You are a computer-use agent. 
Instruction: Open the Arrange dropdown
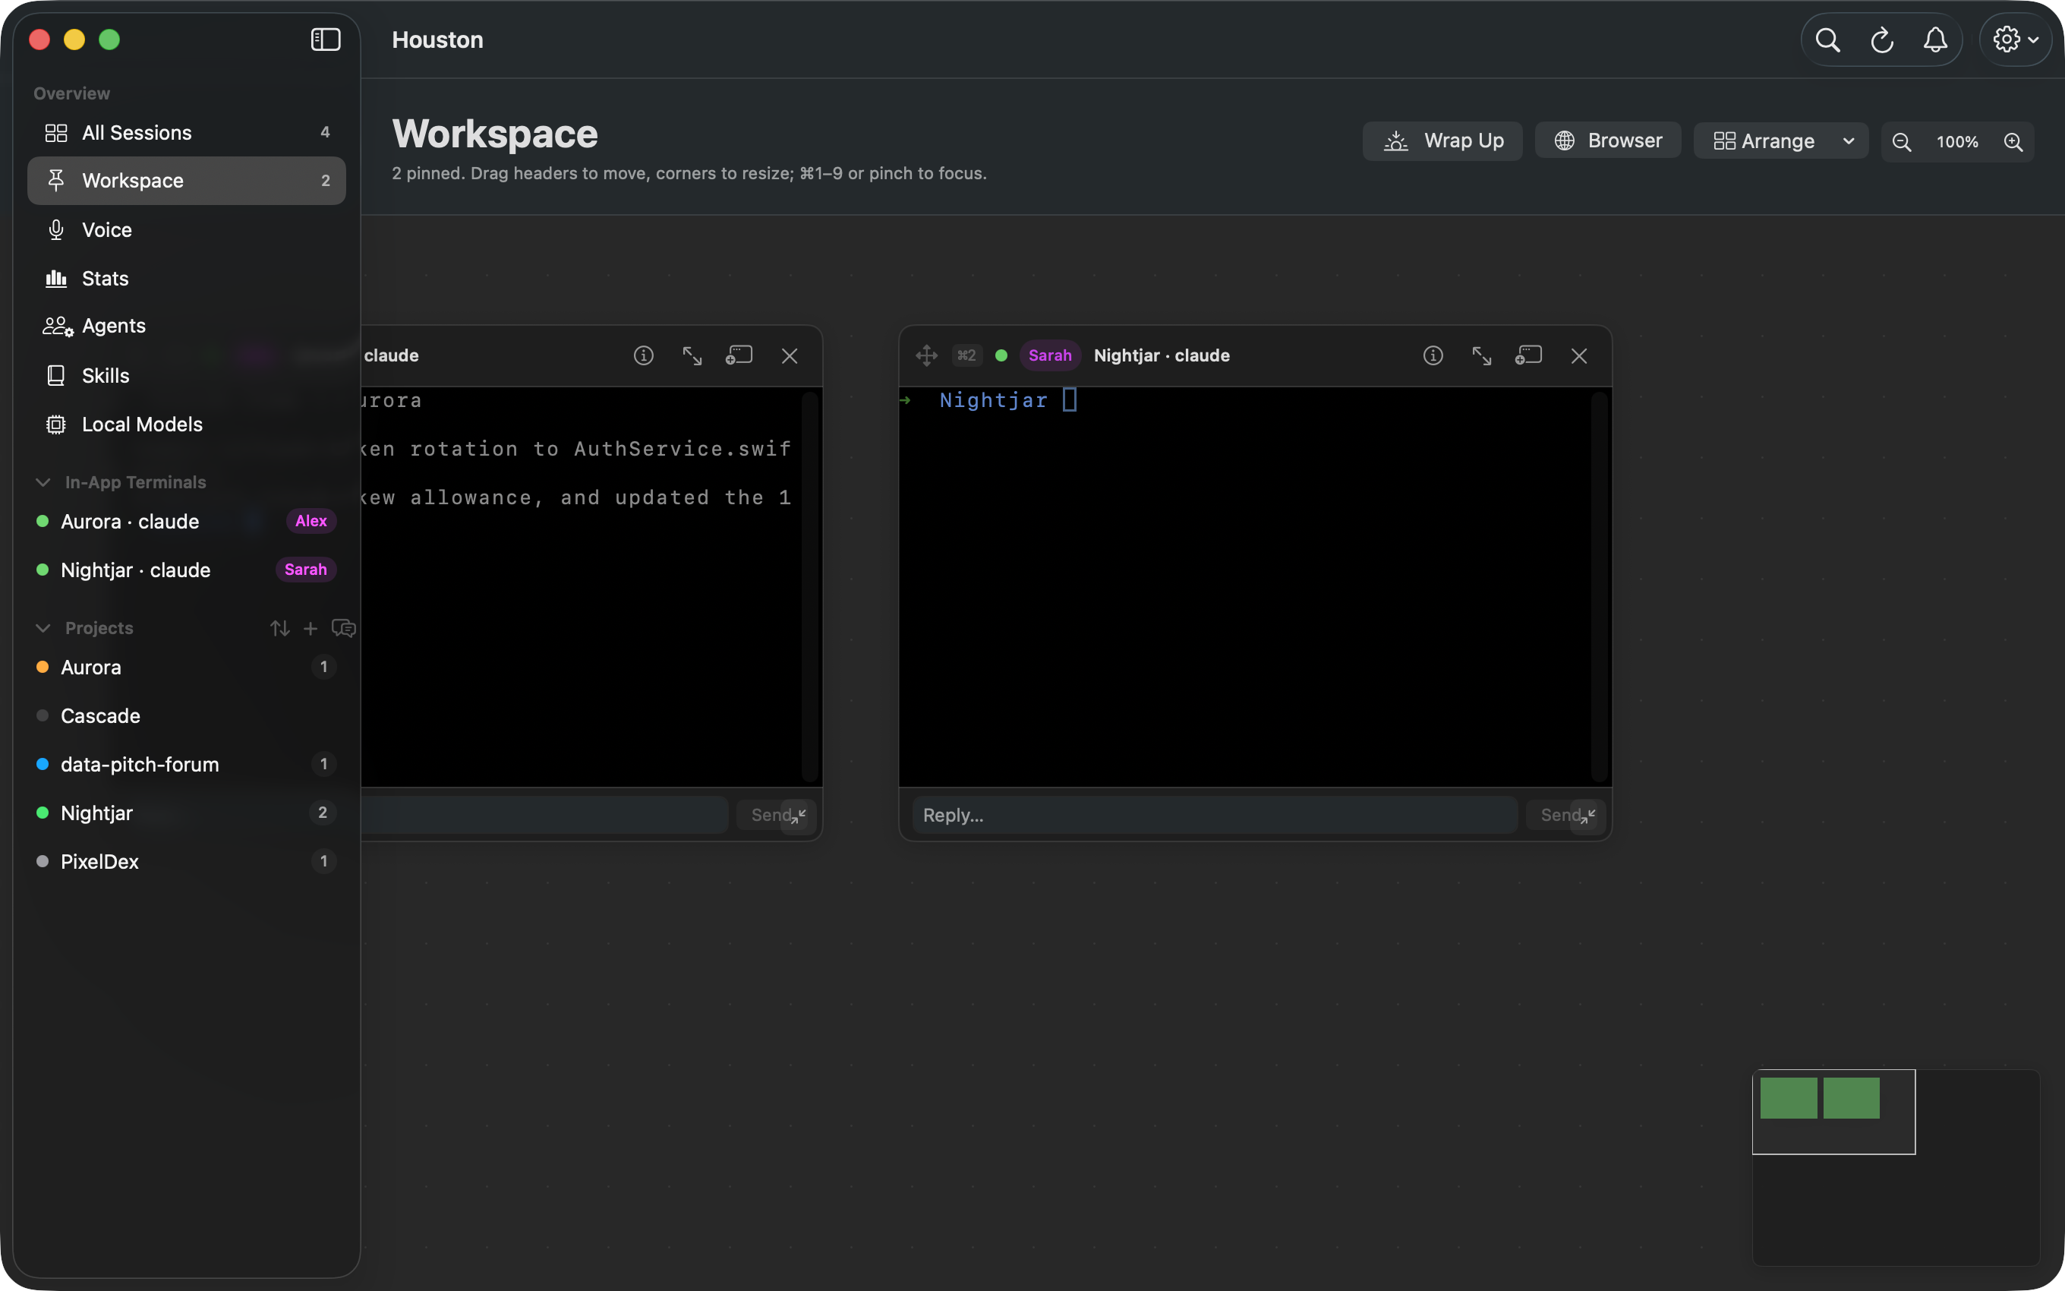1781,141
